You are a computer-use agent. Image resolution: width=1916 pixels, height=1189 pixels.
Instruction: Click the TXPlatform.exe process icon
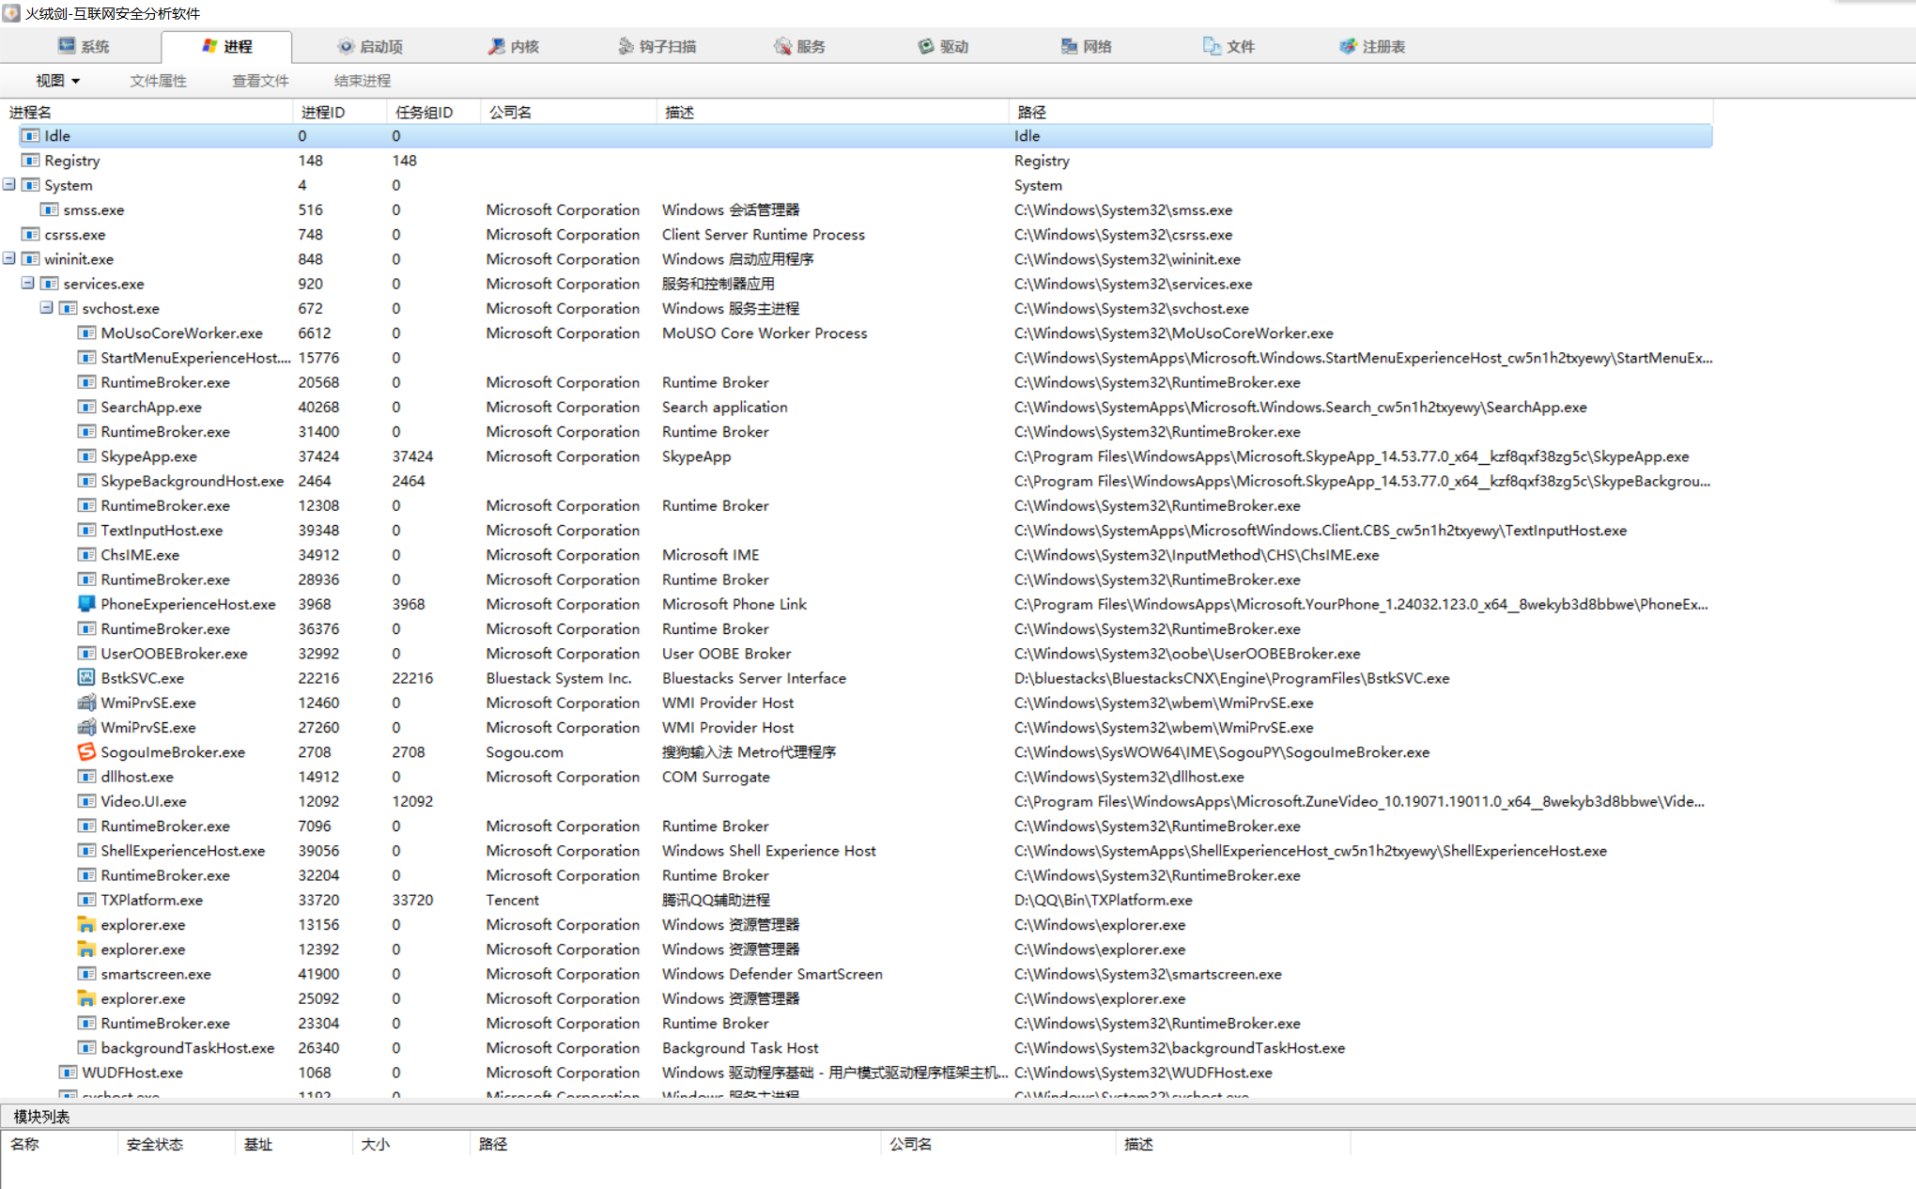86,900
